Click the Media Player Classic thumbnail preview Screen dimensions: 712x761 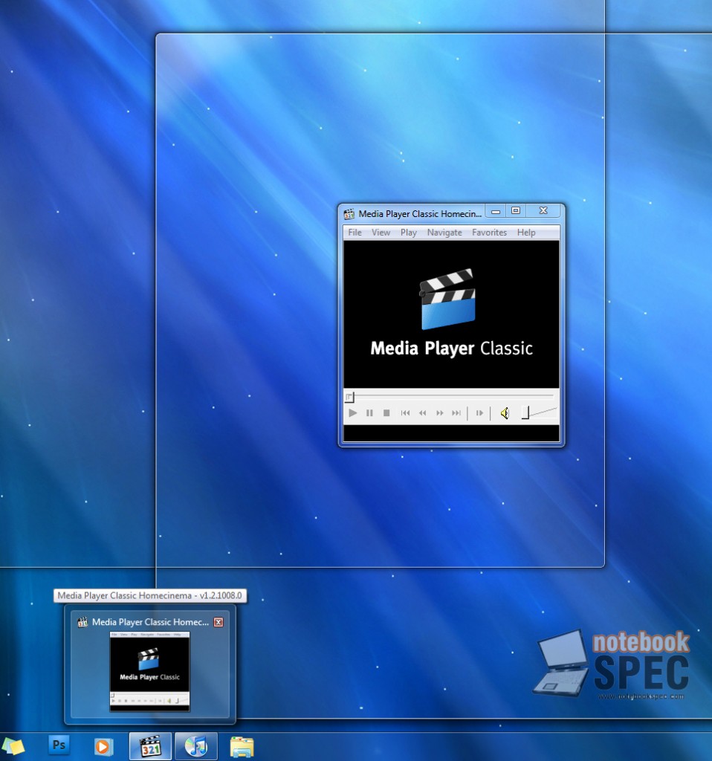(x=149, y=672)
